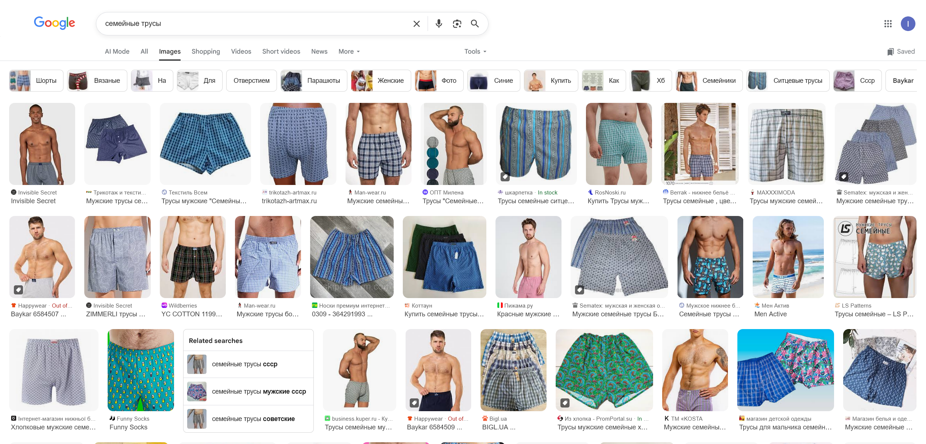Open the Пижама.ру image thumbnail

pos(528,257)
